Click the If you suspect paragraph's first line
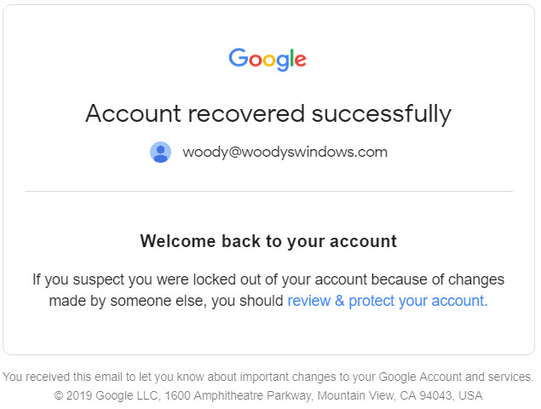The image size is (541, 409). [268, 279]
